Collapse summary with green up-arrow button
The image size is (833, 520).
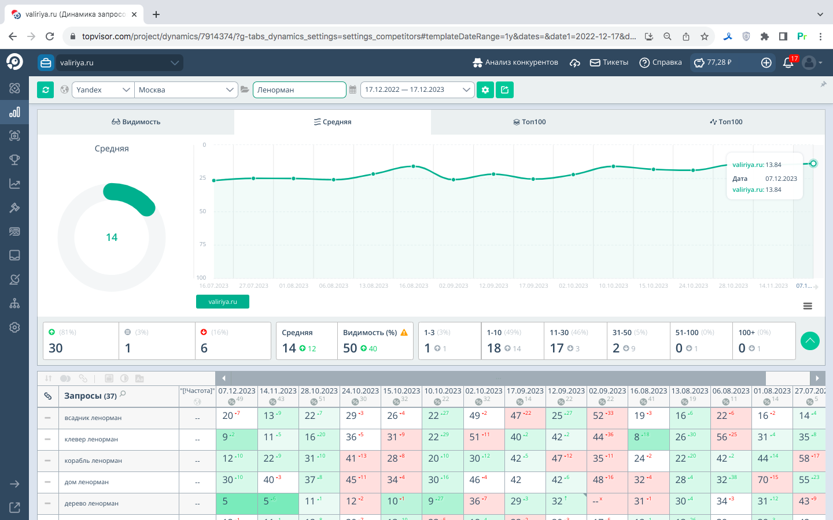(x=810, y=341)
